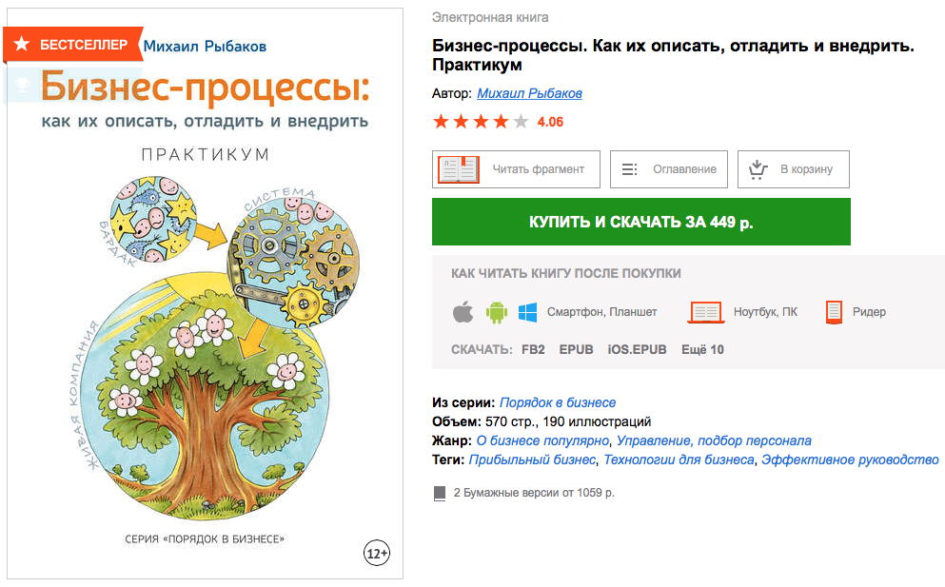
Task: Rate the book using the fifth star
Action: [x=521, y=122]
